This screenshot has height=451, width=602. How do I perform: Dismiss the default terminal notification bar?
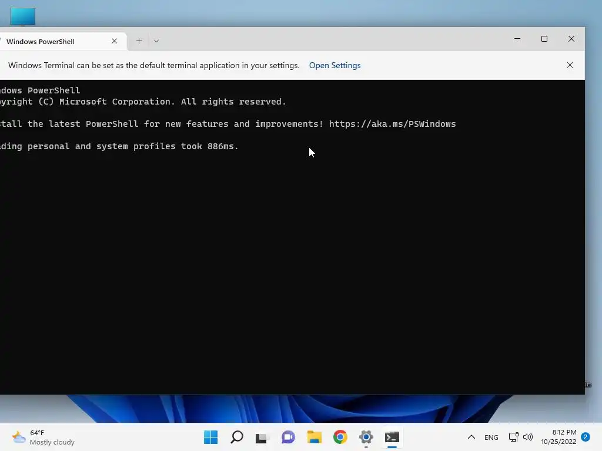(x=570, y=65)
